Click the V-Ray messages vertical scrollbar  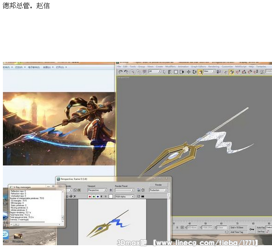click(x=63, y=207)
